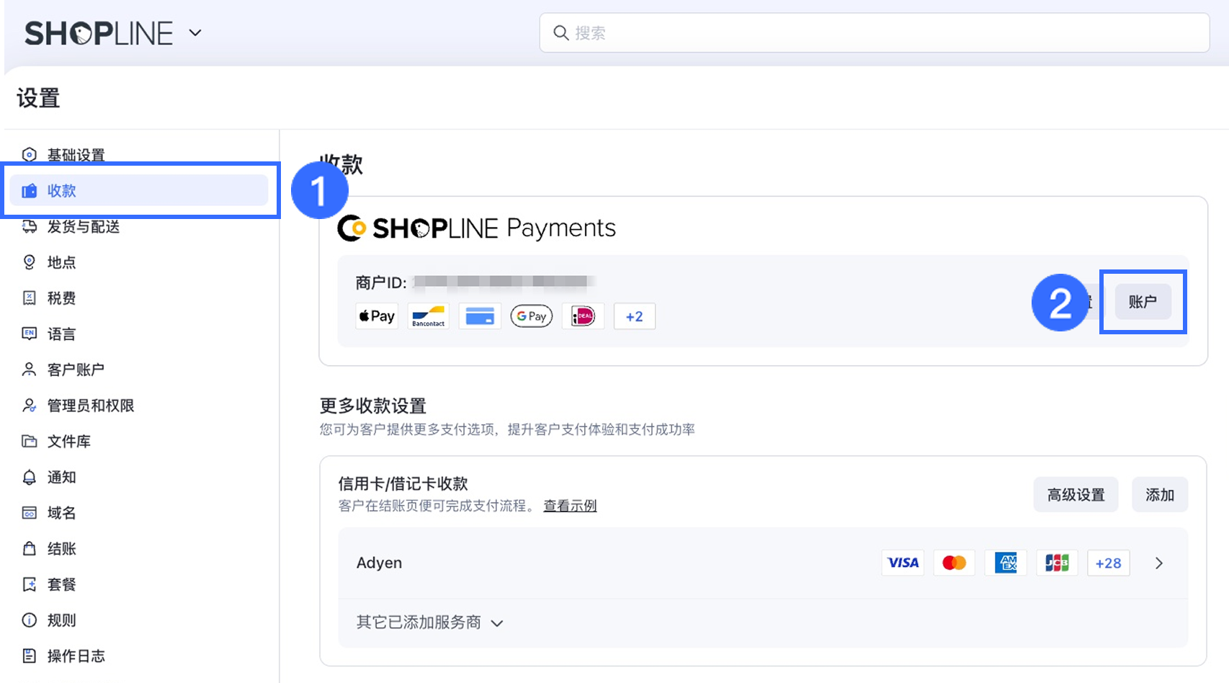Open the Adyen provider row
The width and height of the screenshot is (1229, 683).
click(x=763, y=563)
